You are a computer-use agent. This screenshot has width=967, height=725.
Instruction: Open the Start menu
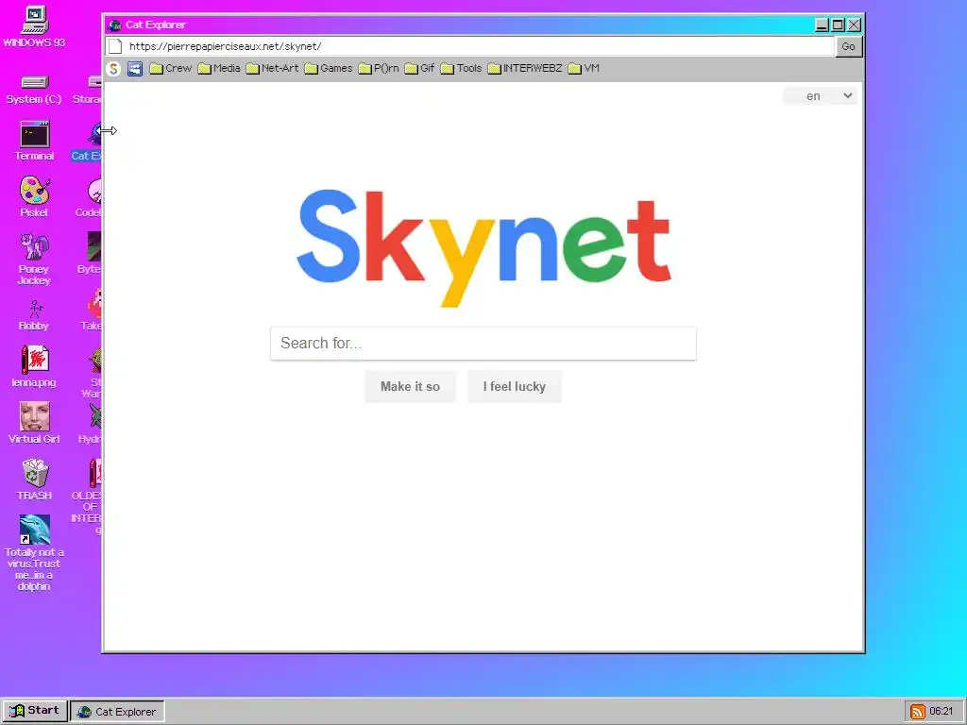(35, 711)
